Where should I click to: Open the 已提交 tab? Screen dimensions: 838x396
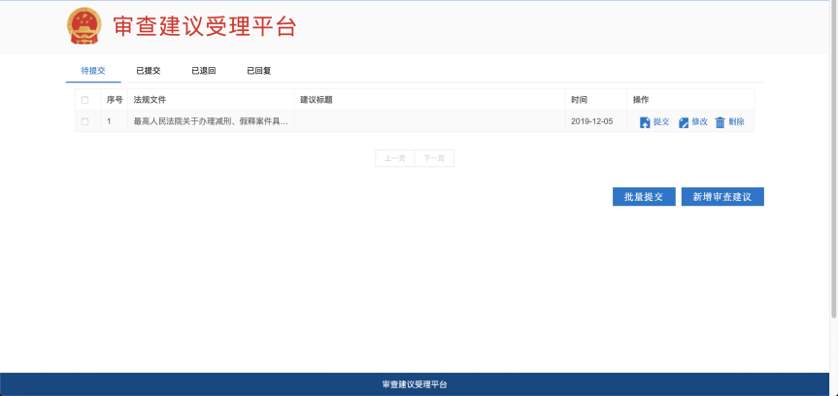tap(149, 71)
